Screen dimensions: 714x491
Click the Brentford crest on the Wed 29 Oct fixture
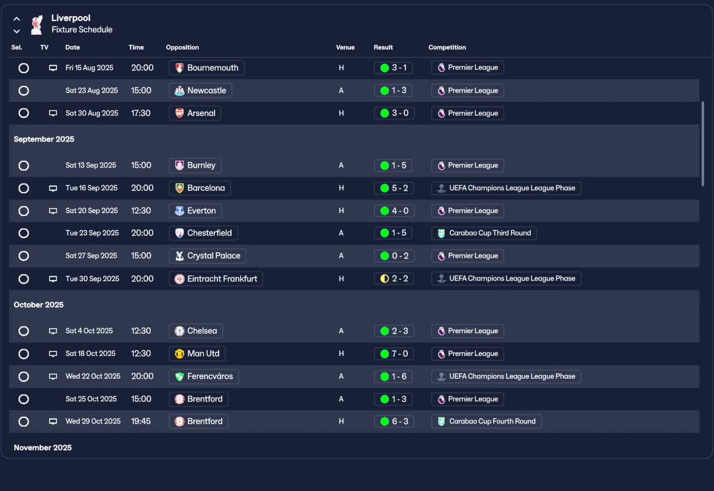(180, 422)
